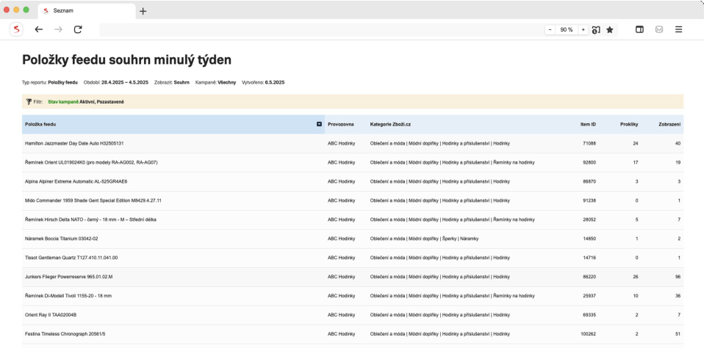Click Item ID 100262 cell
The image size is (704, 348).
click(588, 334)
